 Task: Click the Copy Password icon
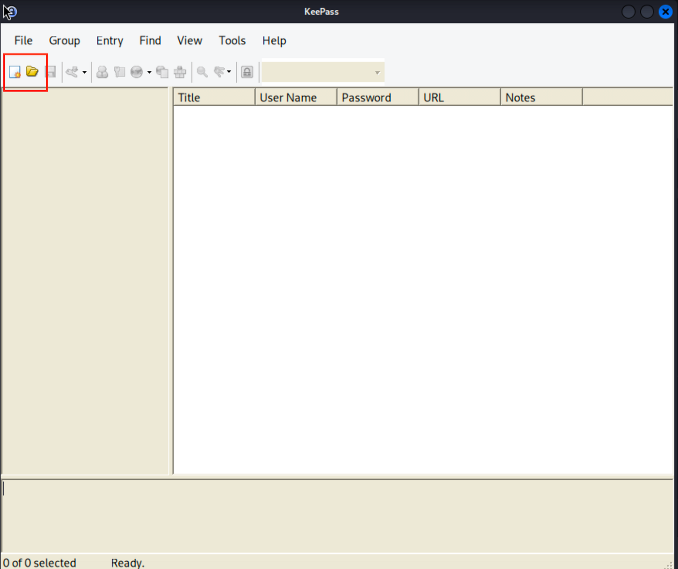click(120, 72)
